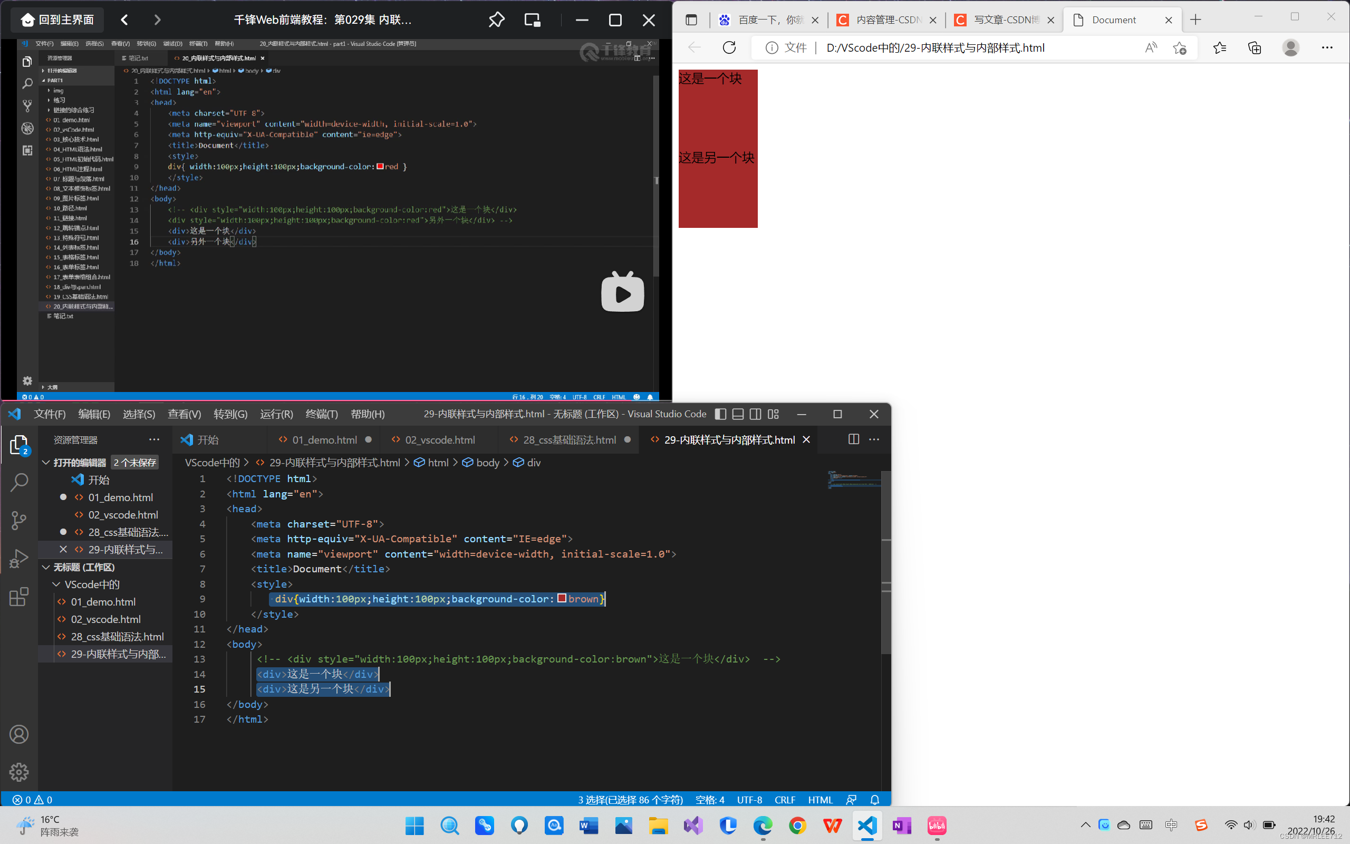Open browser profile avatar
This screenshot has height=844, width=1350.
tap(1290, 47)
